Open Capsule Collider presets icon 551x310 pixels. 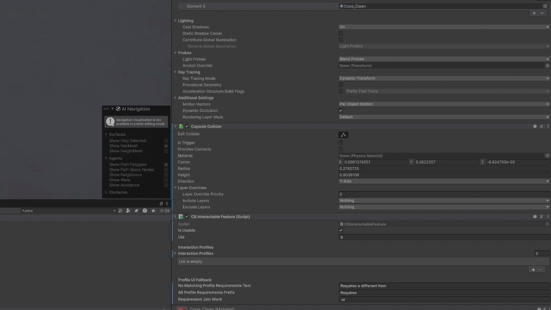[x=542, y=127]
